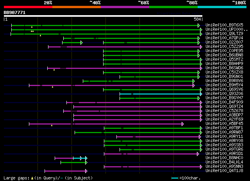Select hit label UniRef100_B9GYH7
This screenshot has width=250, height=181.
click(224, 98)
